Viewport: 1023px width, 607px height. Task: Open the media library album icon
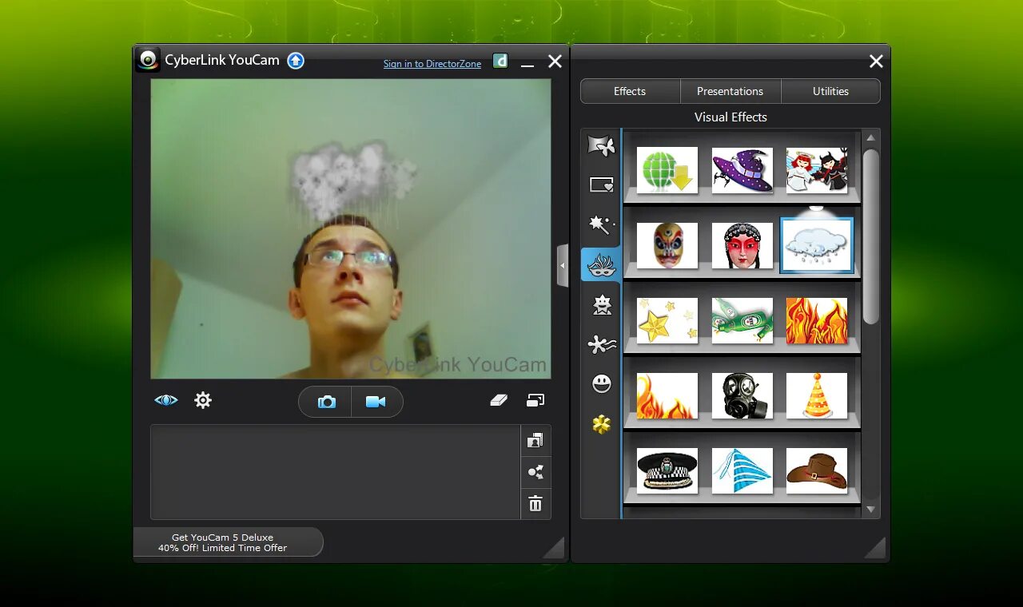[x=535, y=440]
